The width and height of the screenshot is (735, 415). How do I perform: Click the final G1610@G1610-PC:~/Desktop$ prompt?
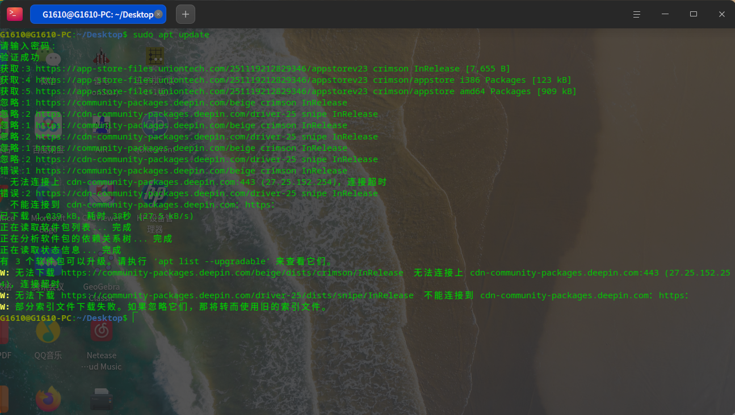tap(64, 318)
